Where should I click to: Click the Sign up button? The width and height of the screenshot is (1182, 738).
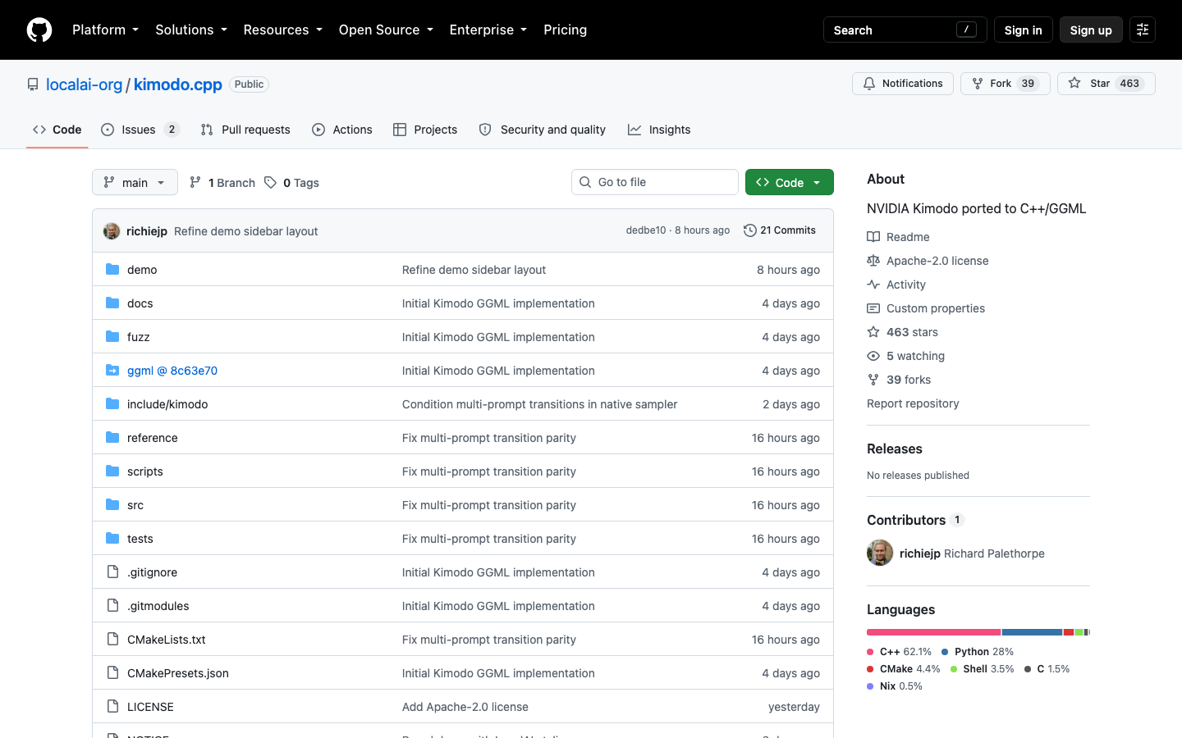[1091, 30]
